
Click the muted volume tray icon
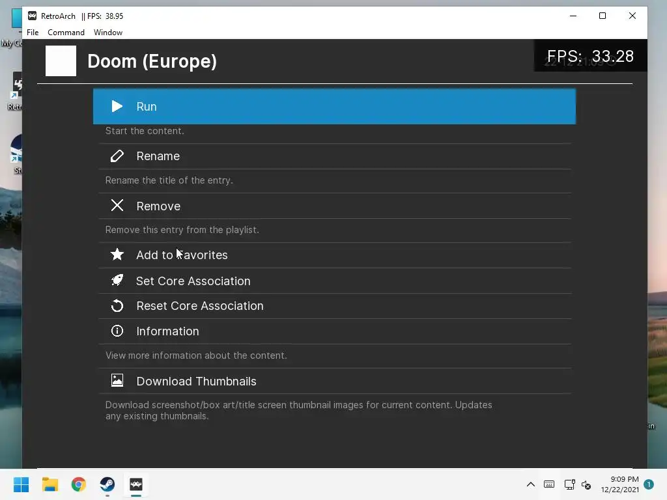pyautogui.click(x=586, y=484)
